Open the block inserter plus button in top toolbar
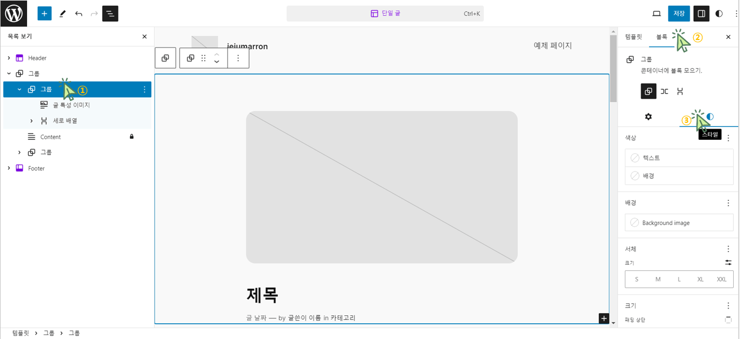Image resolution: width=740 pixels, height=339 pixels. 45,14
